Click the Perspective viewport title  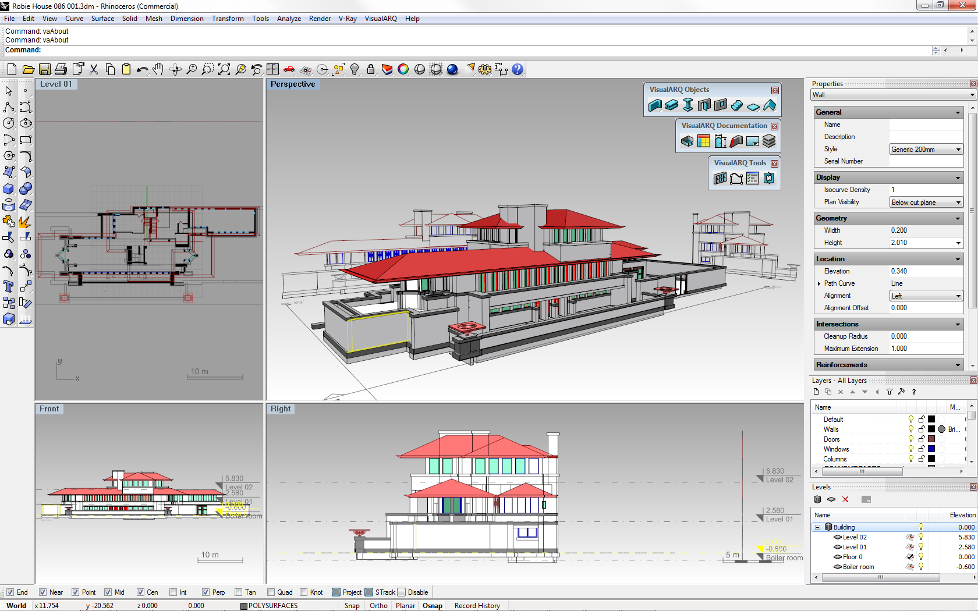[x=293, y=84]
